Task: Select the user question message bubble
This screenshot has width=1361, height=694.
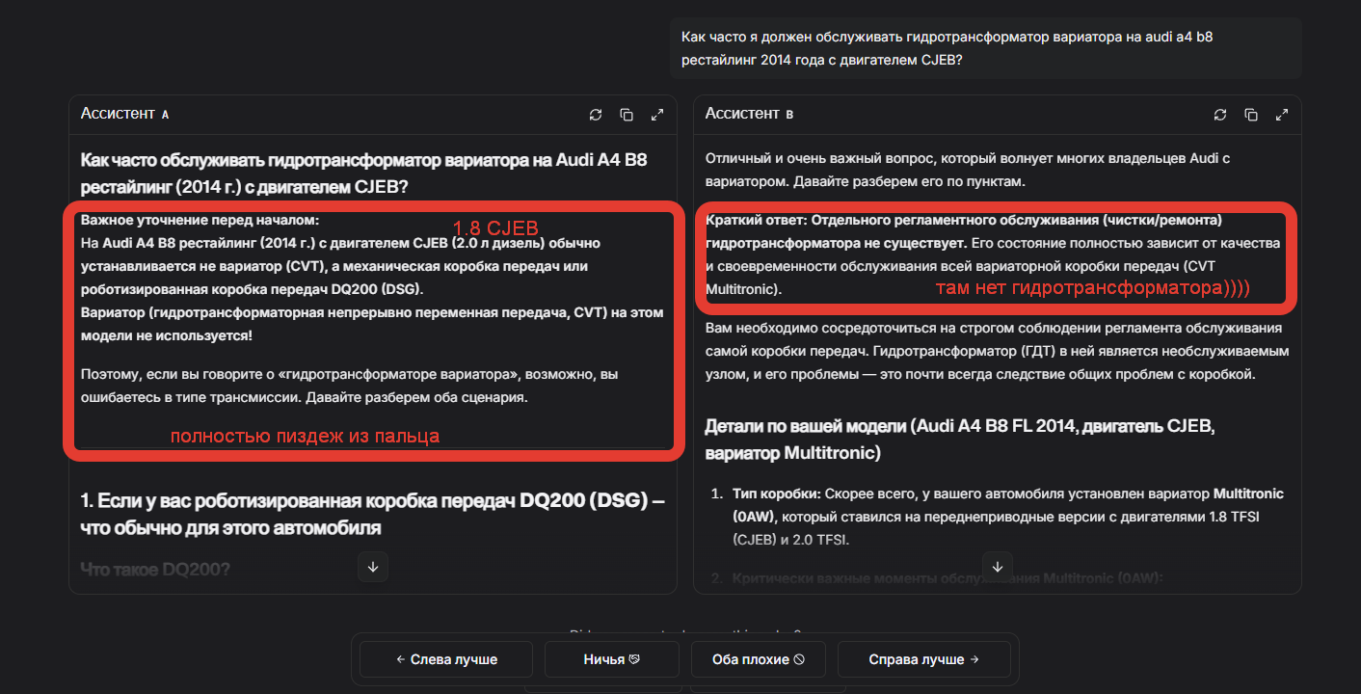Action: (x=985, y=47)
